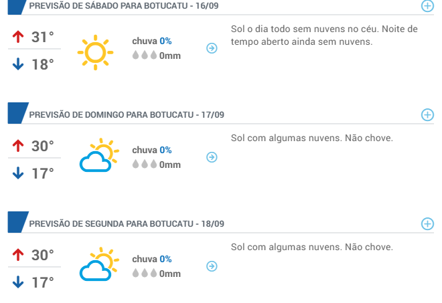Viewport: 442px width, 303px height.
Task: Click the arrow button in Saturday's forecast
Action: [x=212, y=48]
